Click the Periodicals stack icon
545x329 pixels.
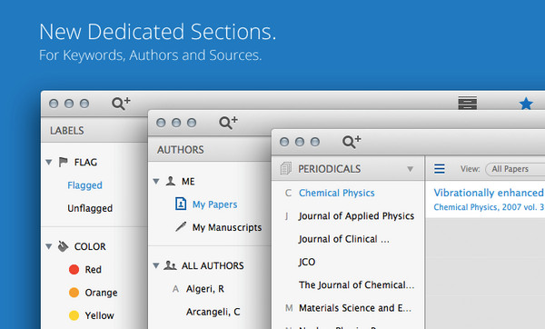286,169
